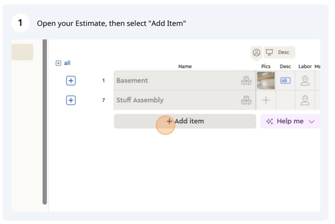Screen dimensions: 335x224
Task: Click the Basement labor worker icon
Action: (305, 80)
